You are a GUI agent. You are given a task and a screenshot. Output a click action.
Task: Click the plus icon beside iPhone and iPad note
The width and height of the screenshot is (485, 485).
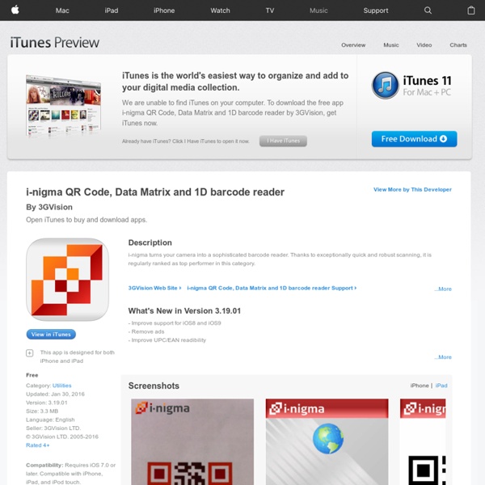[x=30, y=353]
